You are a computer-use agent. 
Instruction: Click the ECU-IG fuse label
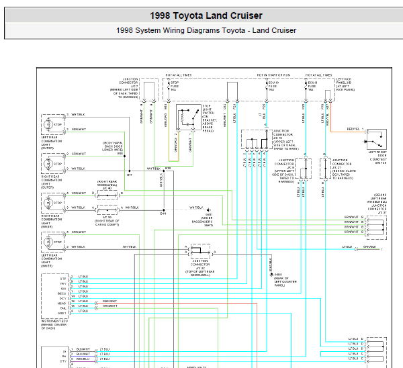click(x=273, y=86)
